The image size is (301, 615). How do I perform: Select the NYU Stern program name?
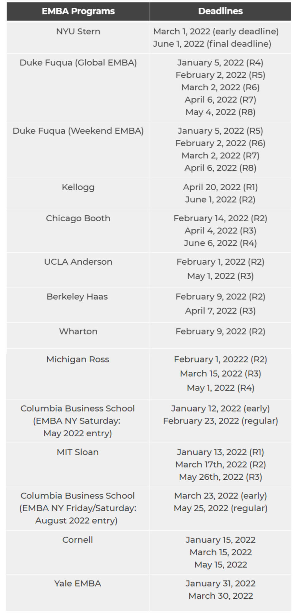(78, 32)
